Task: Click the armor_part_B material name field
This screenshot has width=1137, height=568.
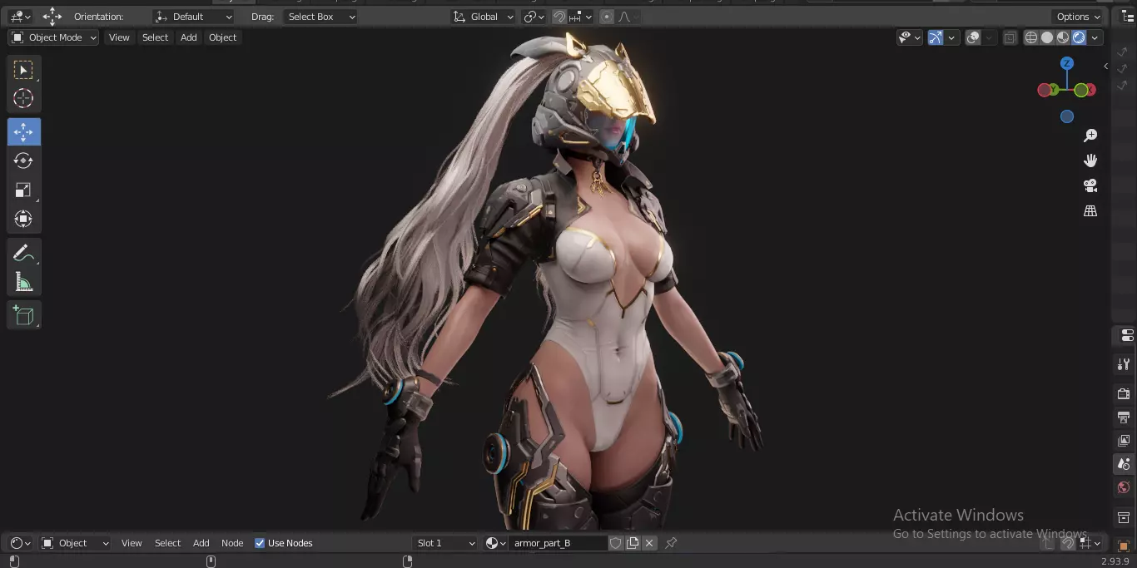Action: click(x=558, y=543)
